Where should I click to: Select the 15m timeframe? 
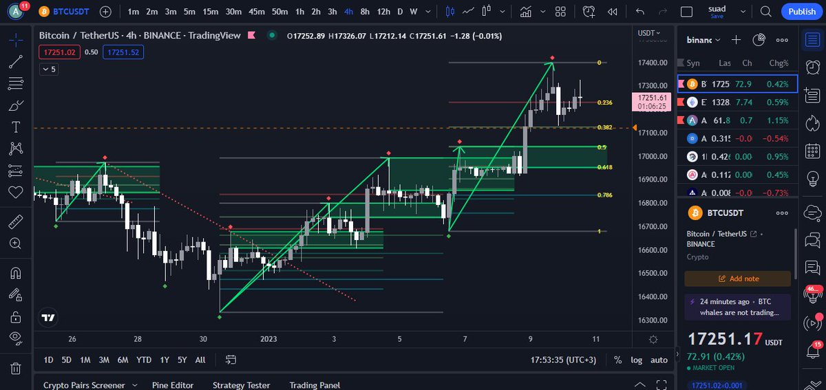coord(211,12)
